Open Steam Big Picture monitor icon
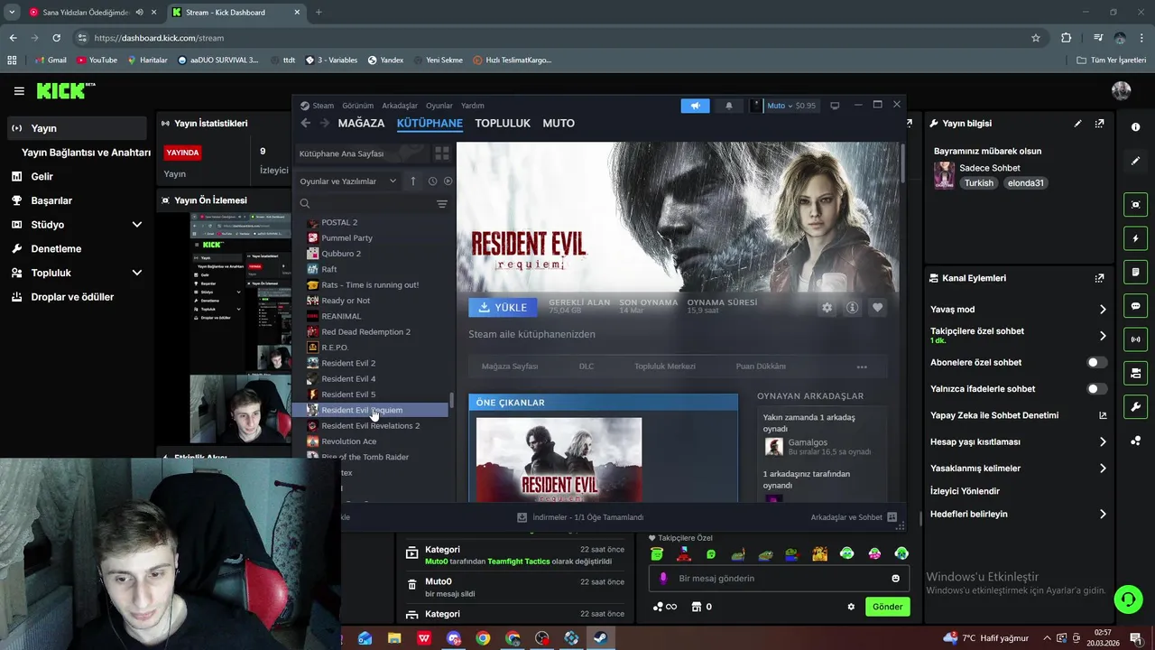Viewport: 1155px width, 650px height. coord(835,106)
